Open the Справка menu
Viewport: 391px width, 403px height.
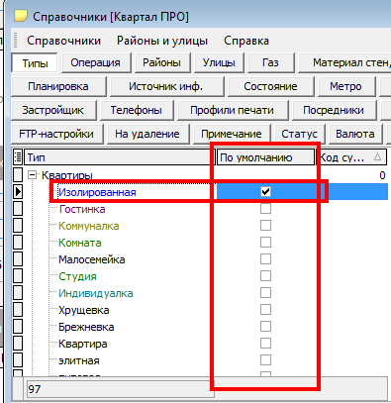(246, 41)
